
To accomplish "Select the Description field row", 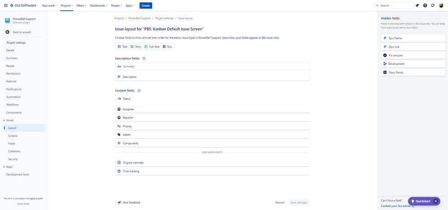I will [212, 77].
